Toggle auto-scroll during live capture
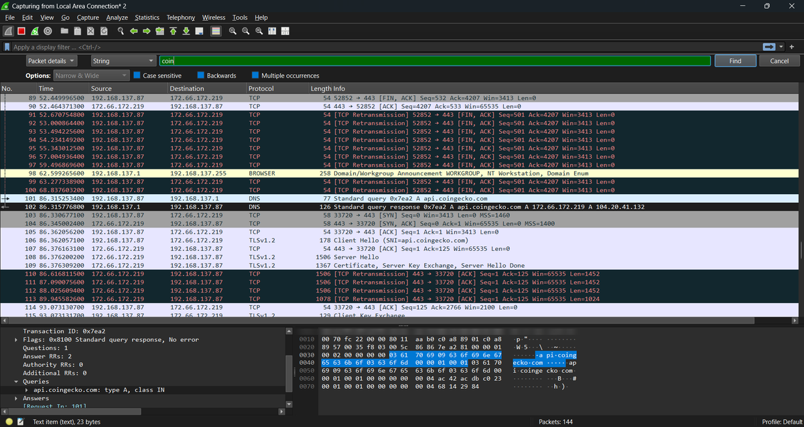 pyautogui.click(x=198, y=31)
